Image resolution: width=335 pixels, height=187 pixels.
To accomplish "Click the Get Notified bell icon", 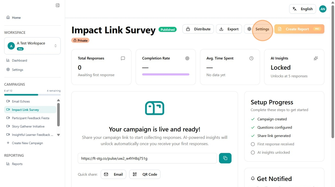I will click(x=253, y=178).
